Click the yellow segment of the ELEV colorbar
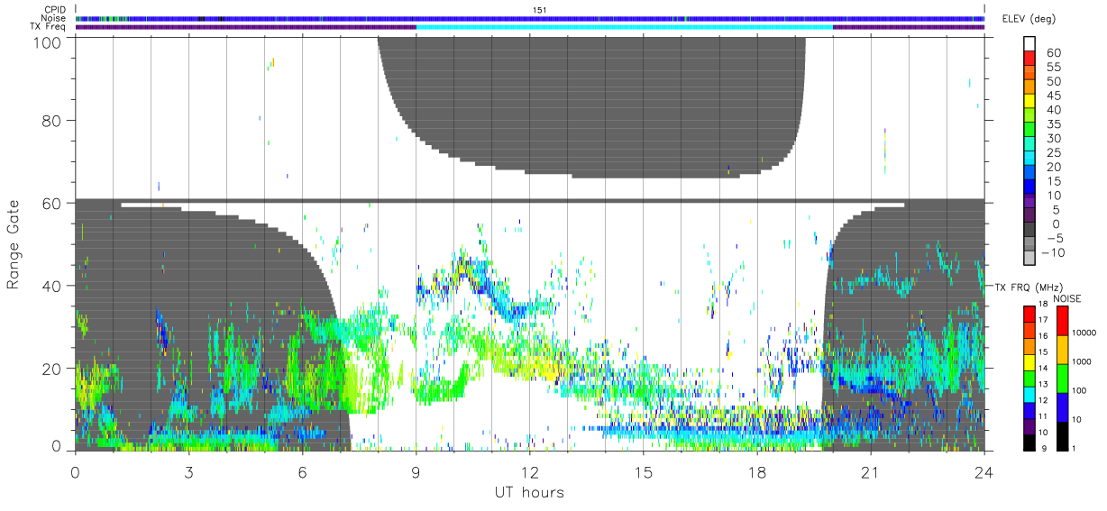This screenshot has width=1107, height=511. [1030, 103]
